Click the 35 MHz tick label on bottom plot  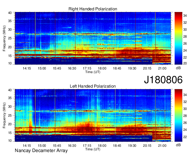[10, 98]
